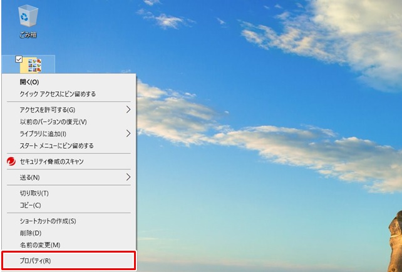Click the red Trend Micro security icon
The image size is (402, 272).
tap(11, 161)
